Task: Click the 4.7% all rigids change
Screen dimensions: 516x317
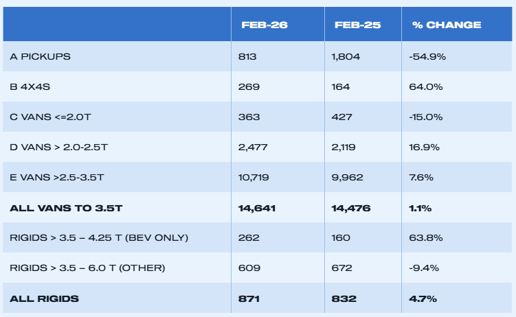Action: tap(424, 298)
